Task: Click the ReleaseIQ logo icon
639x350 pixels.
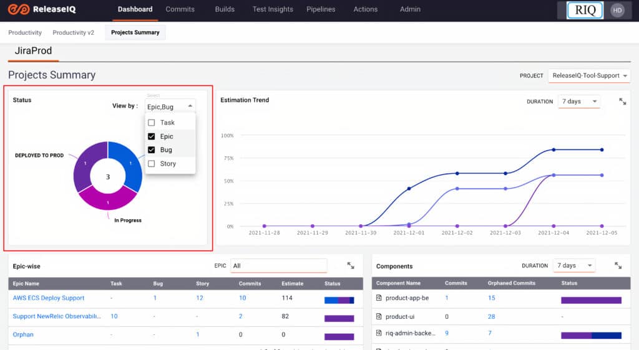Action: point(19,9)
